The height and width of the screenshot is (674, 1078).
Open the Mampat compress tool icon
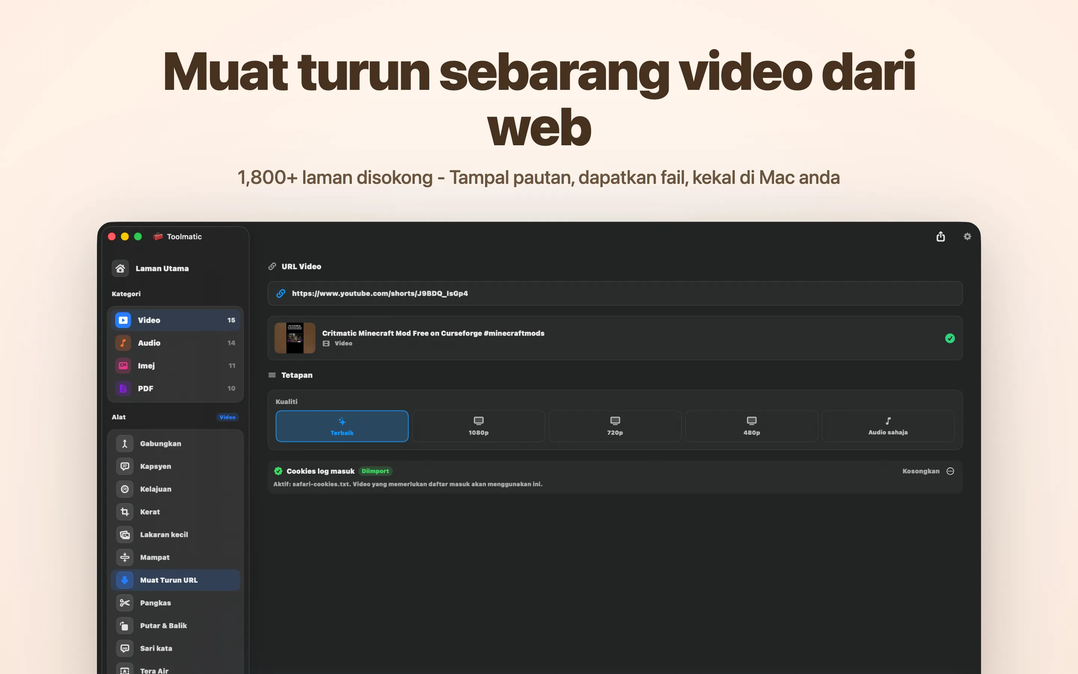[x=125, y=557]
